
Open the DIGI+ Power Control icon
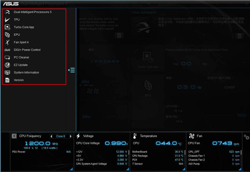coord(7,50)
